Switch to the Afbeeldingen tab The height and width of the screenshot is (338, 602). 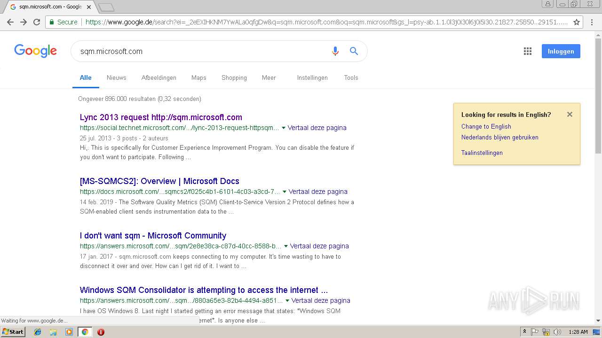pyautogui.click(x=159, y=78)
